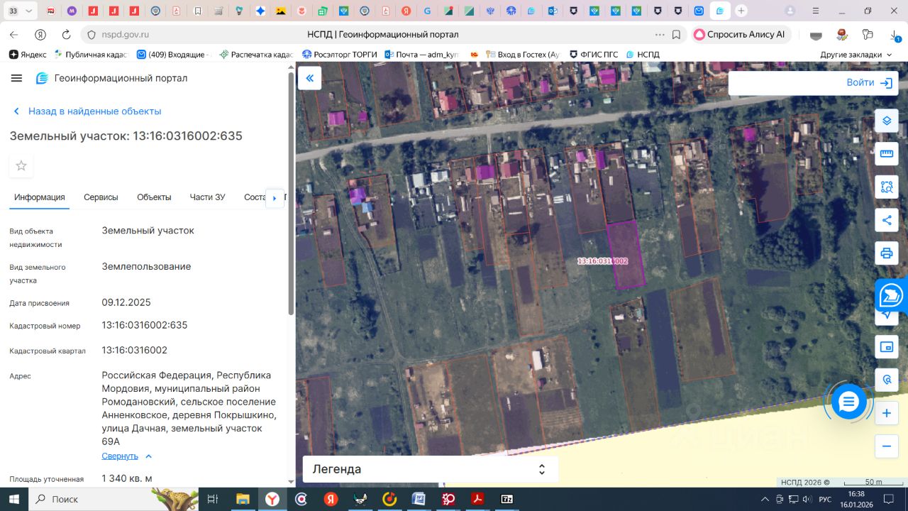Switch to the Сервисы tab
The image size is (908, 511).
[101, 197]
